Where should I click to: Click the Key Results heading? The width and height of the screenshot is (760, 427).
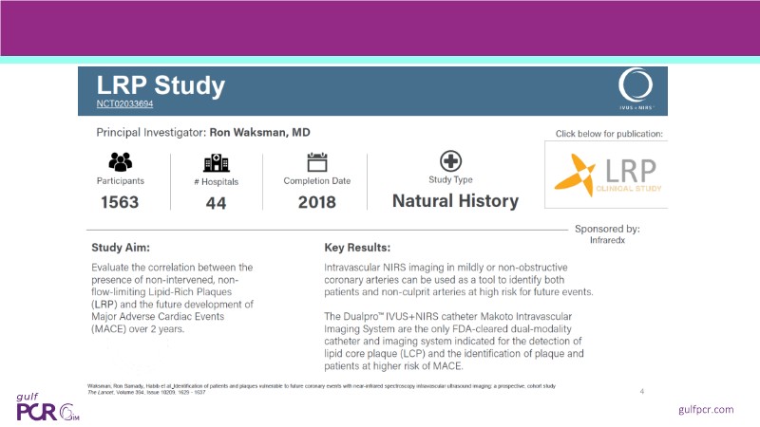pos(356,248)
